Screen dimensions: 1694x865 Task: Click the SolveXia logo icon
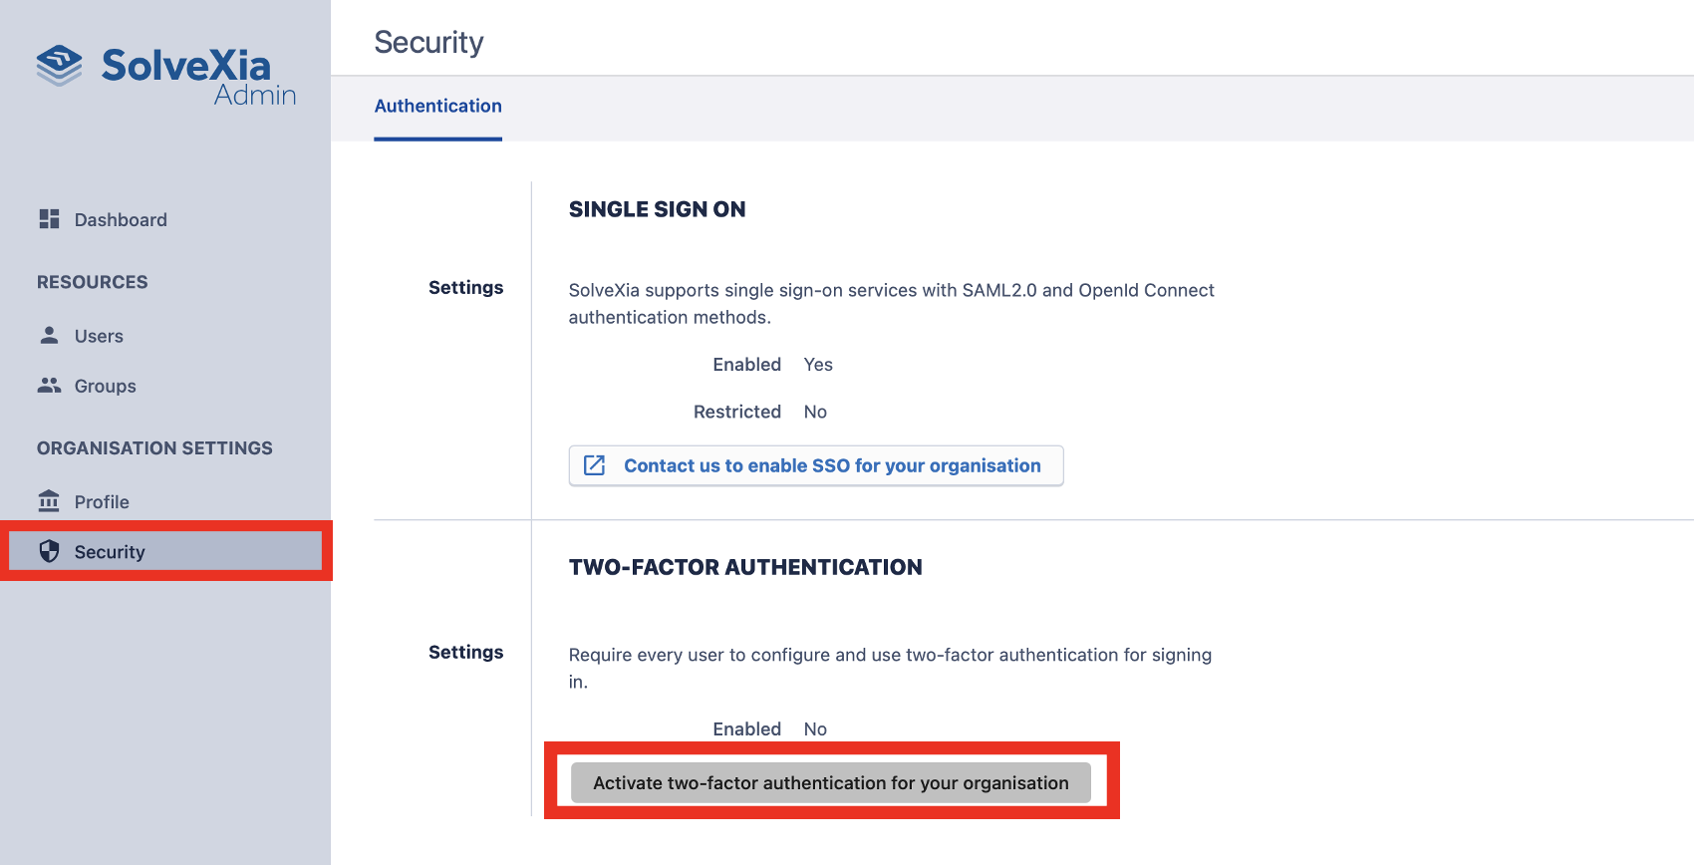click(60, 66)
